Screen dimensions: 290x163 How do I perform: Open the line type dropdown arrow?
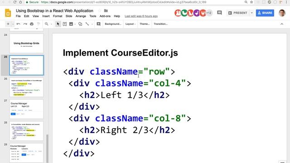92,24
